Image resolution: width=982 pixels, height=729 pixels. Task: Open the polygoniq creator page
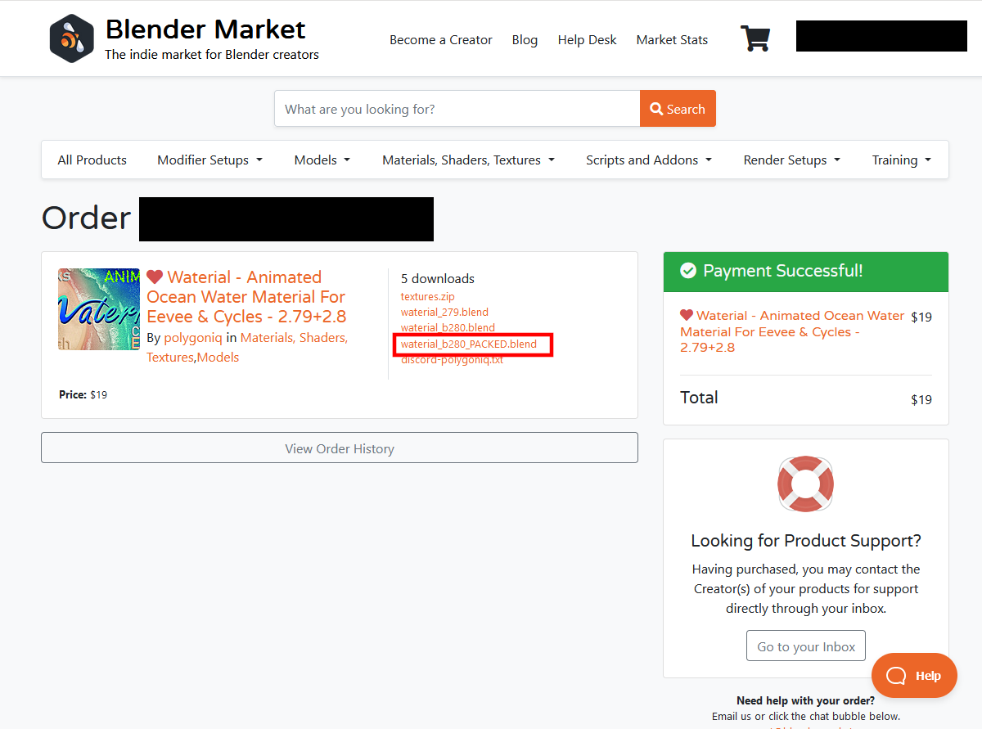pyautogui.click(x=193, y=337)
